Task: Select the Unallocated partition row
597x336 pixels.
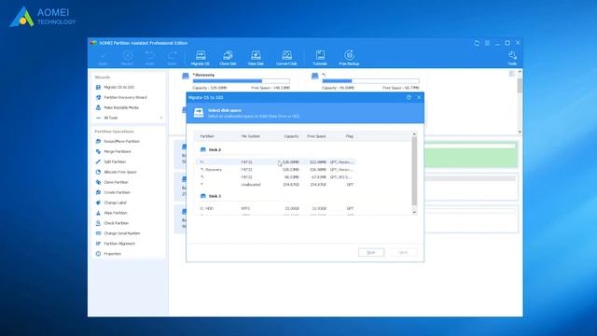Action: [277, 185]
